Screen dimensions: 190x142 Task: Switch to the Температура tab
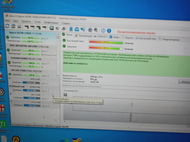coord(83,35)
